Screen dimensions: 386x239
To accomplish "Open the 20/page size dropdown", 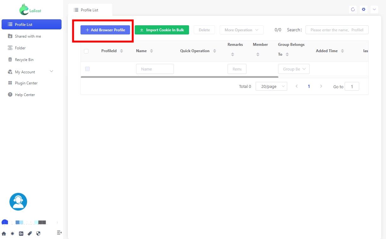I will tap(271, 86).
